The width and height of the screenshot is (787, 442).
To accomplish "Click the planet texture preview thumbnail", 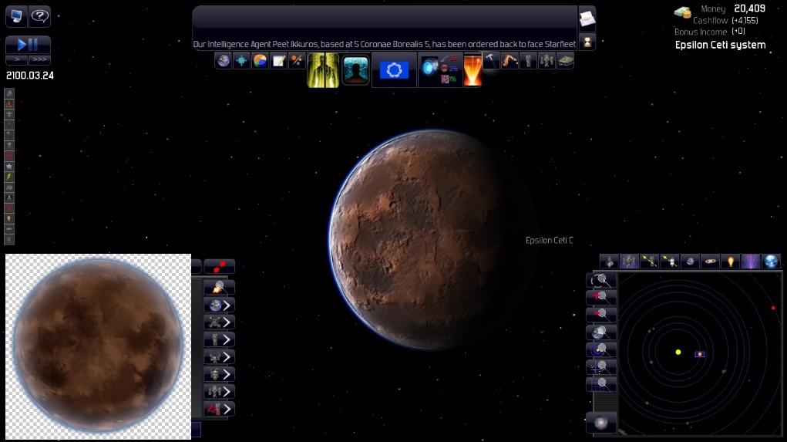I will point(99,346).
